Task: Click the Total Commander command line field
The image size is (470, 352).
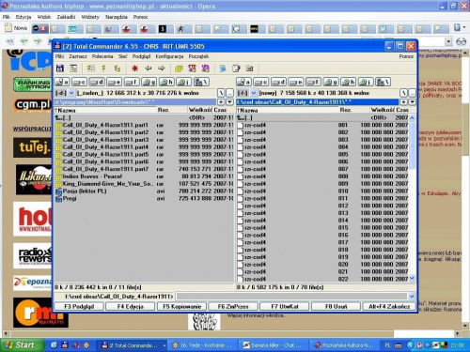Action: click(x=291, y=297)
